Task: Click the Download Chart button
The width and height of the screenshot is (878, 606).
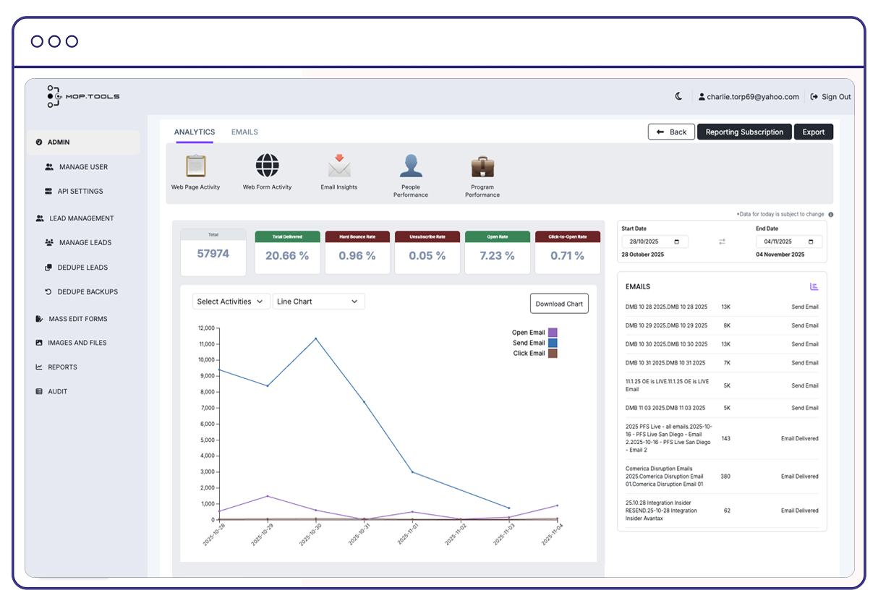Action: [559, 304]
